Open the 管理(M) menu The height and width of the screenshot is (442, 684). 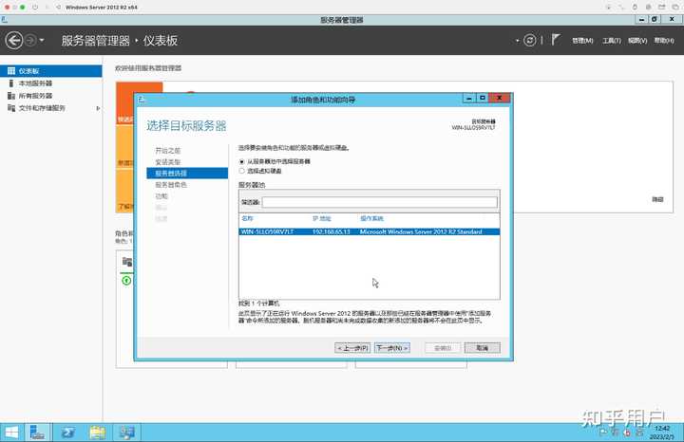coord(582,41)
